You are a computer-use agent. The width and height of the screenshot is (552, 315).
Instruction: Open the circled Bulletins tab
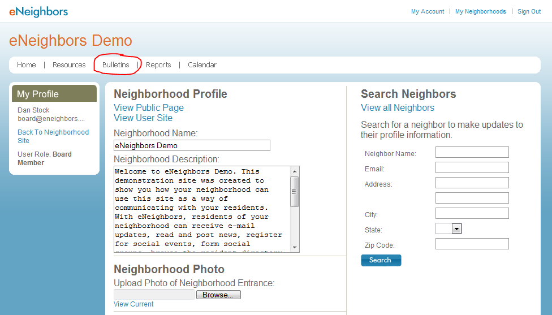[116, 65]
